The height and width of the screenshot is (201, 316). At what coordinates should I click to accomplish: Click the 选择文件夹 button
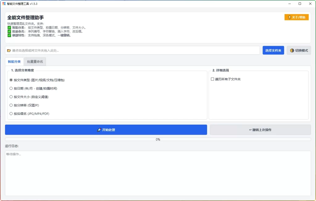[273, 50]
